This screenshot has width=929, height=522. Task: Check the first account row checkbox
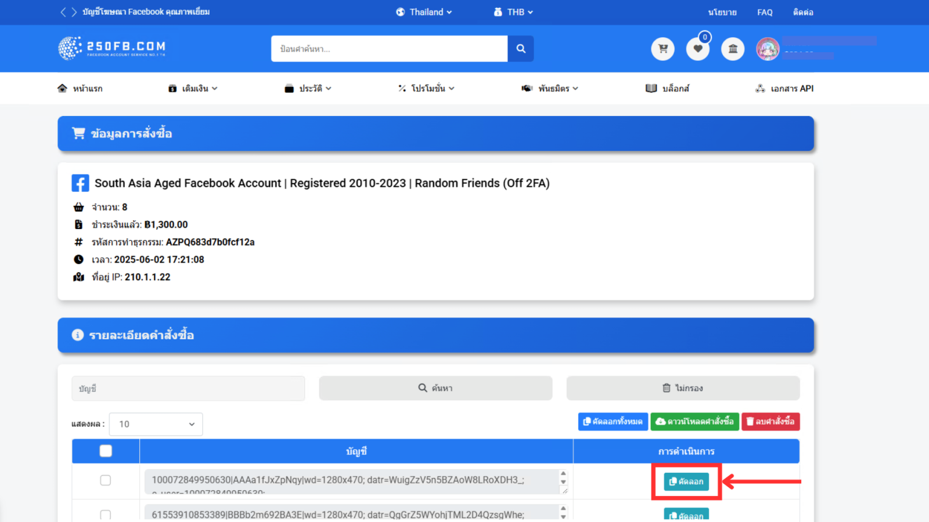106,480
